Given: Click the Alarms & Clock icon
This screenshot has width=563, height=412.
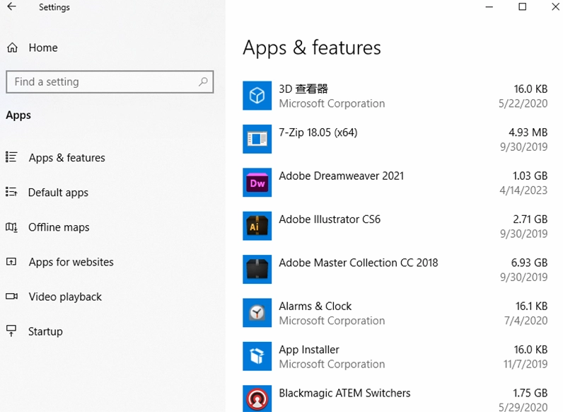Looking at the screenshot, I should point(257,313).
